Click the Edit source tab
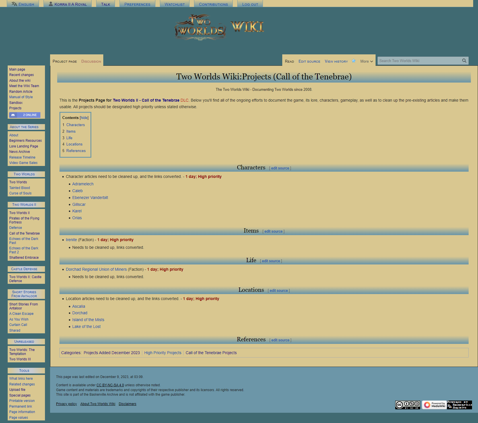 click(x=309, y=61)
